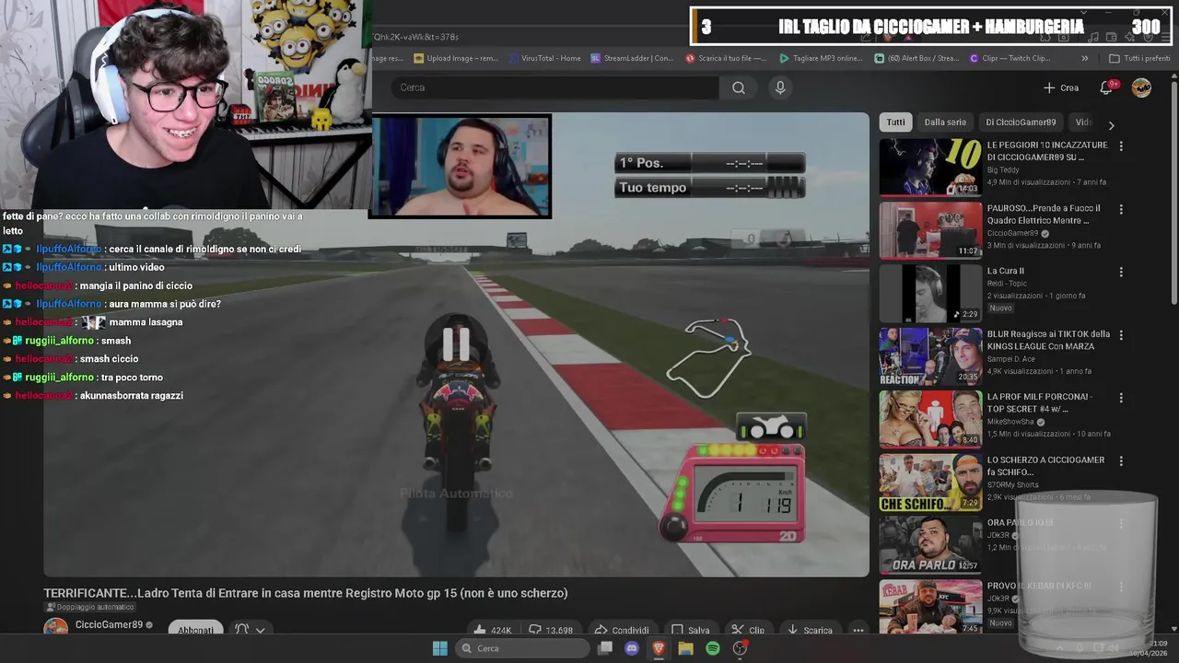Open La Cura II video thumbnail
The width and height of the screenshot is (1179, 663).
930,294
